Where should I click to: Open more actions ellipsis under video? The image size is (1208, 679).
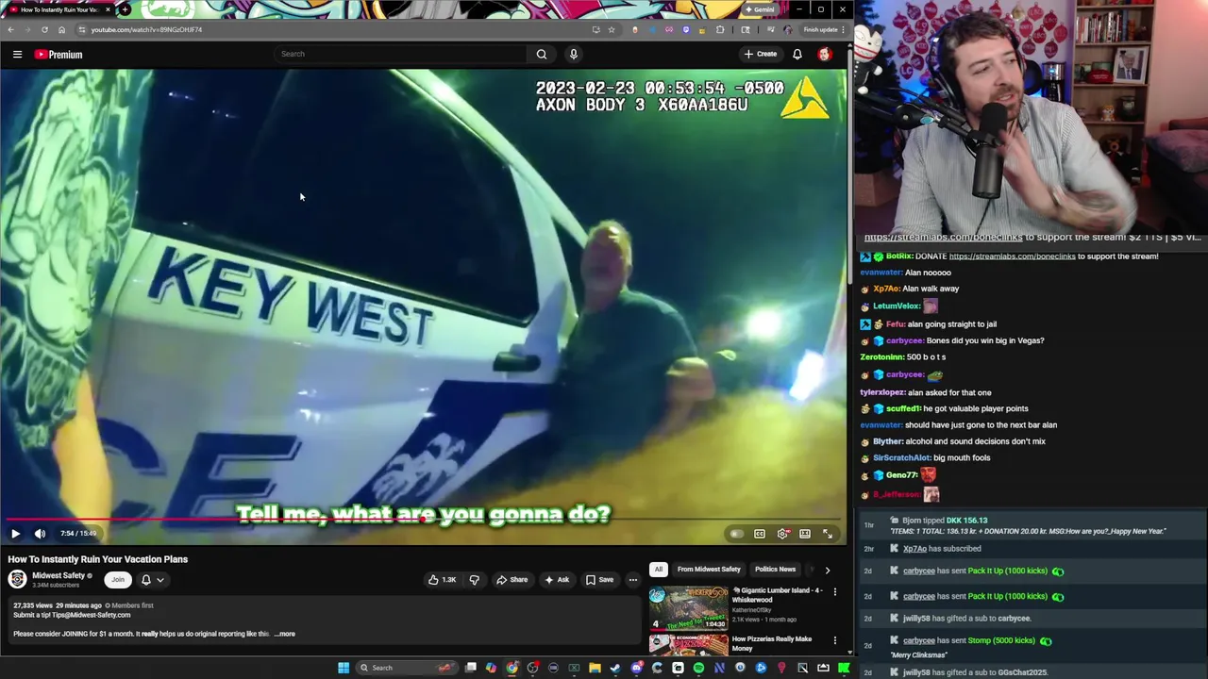point(633,580)
